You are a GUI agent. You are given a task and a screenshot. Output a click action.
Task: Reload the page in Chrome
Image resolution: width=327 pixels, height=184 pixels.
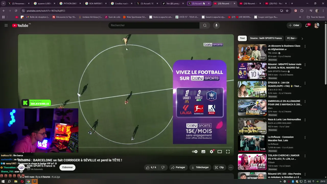16,11
